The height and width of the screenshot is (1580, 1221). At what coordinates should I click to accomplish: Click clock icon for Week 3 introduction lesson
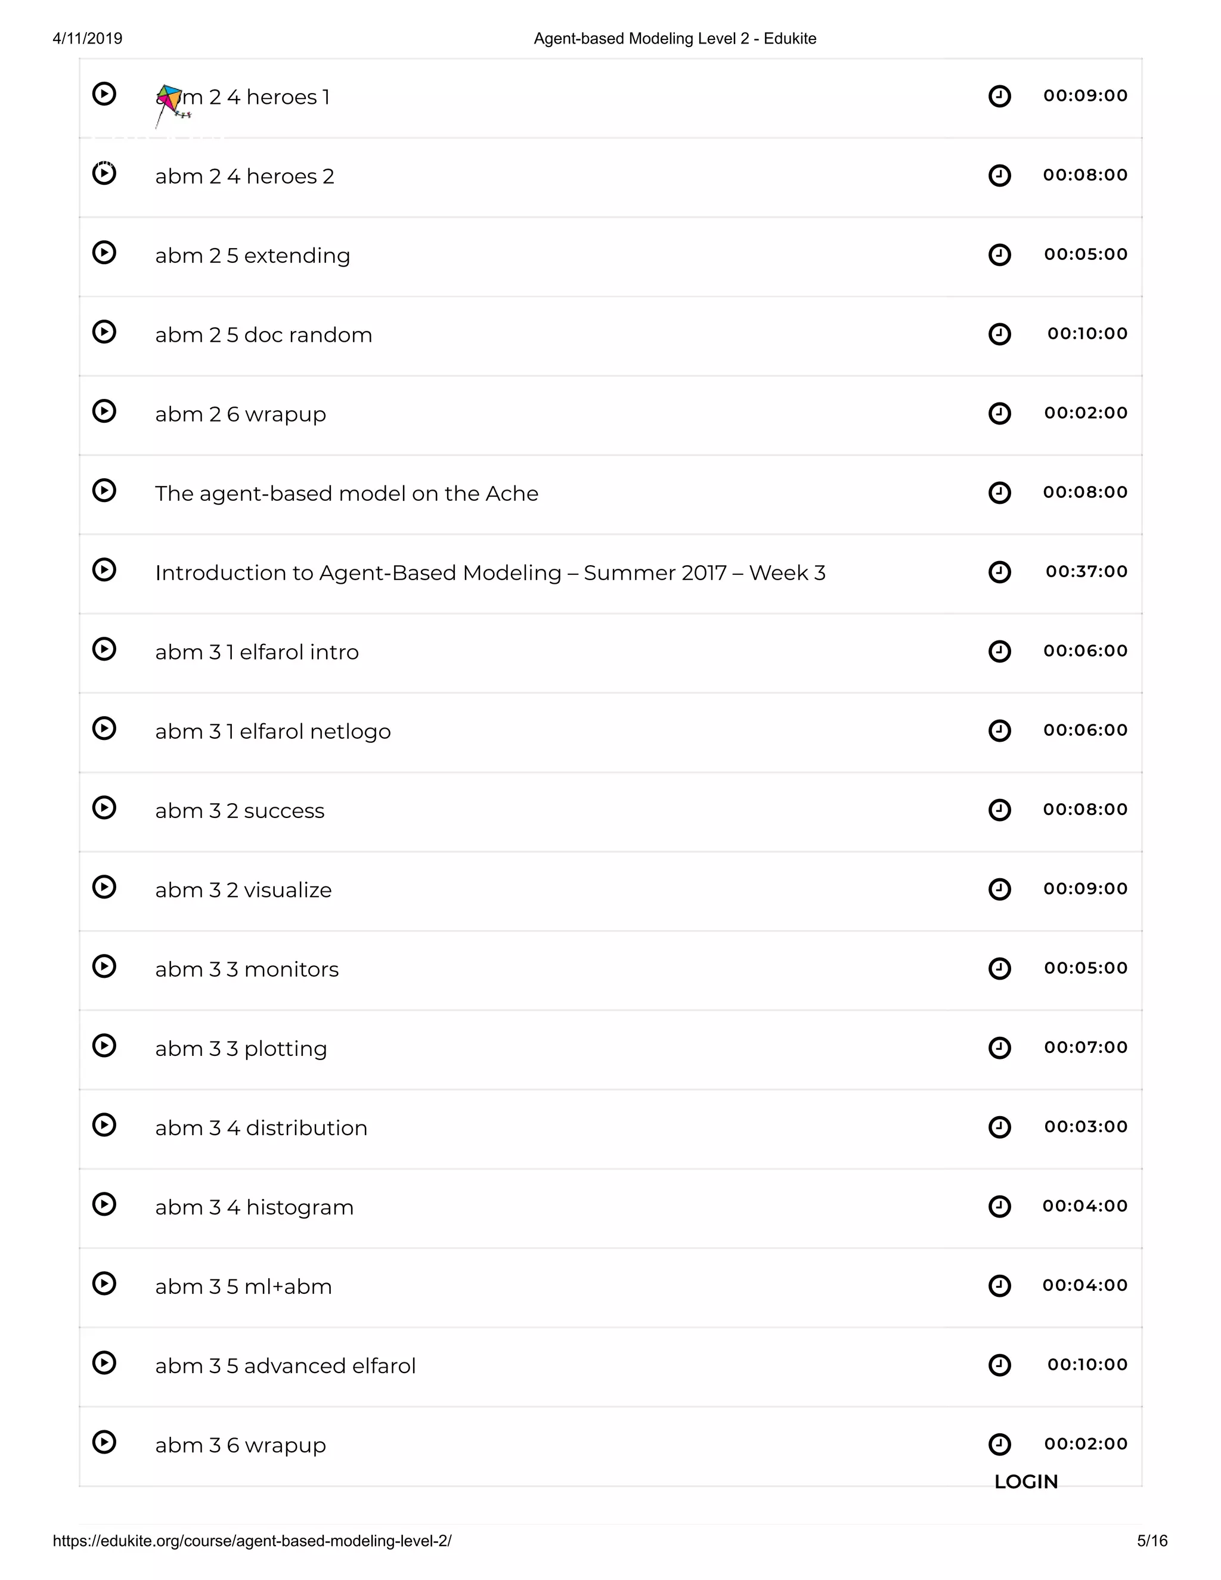point(999,572)
